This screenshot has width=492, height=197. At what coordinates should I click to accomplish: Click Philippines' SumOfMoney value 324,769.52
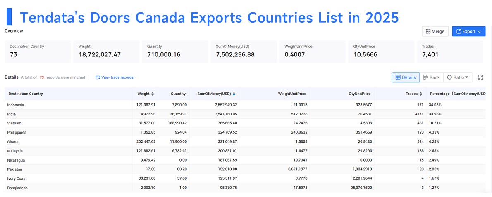(x=227, y=133)
